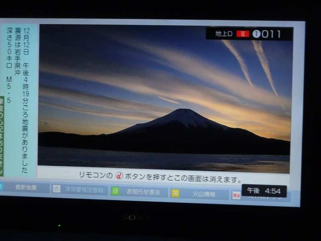Click the red d-button icon in message

[x=119, y=176]
